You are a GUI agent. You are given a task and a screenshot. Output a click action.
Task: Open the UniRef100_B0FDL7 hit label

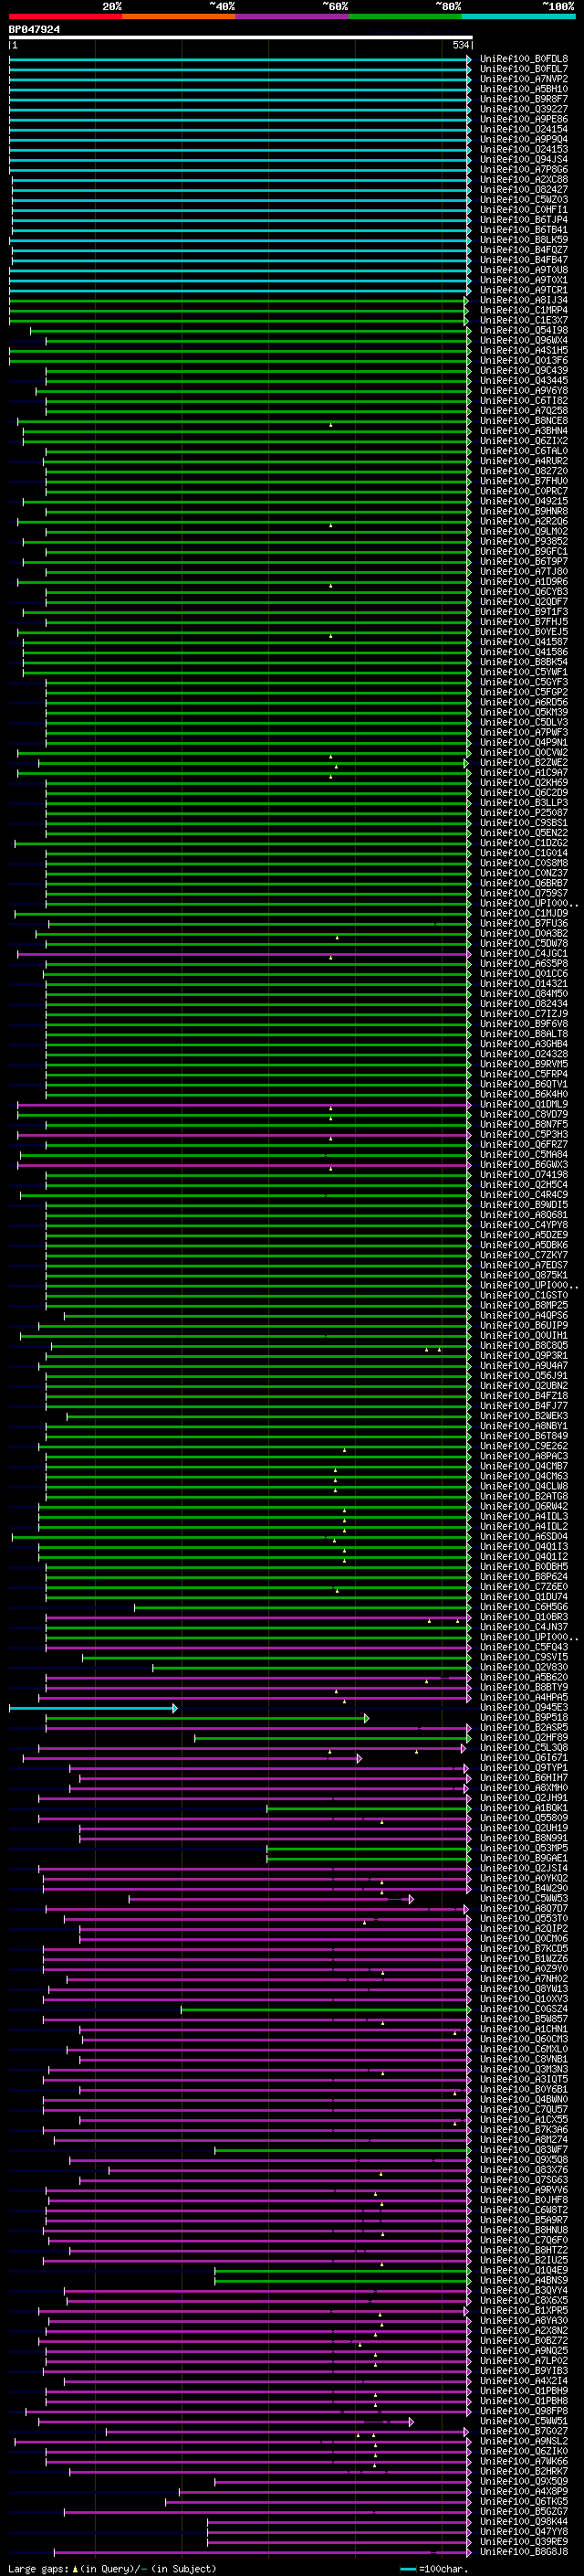[x=523, y=69]
